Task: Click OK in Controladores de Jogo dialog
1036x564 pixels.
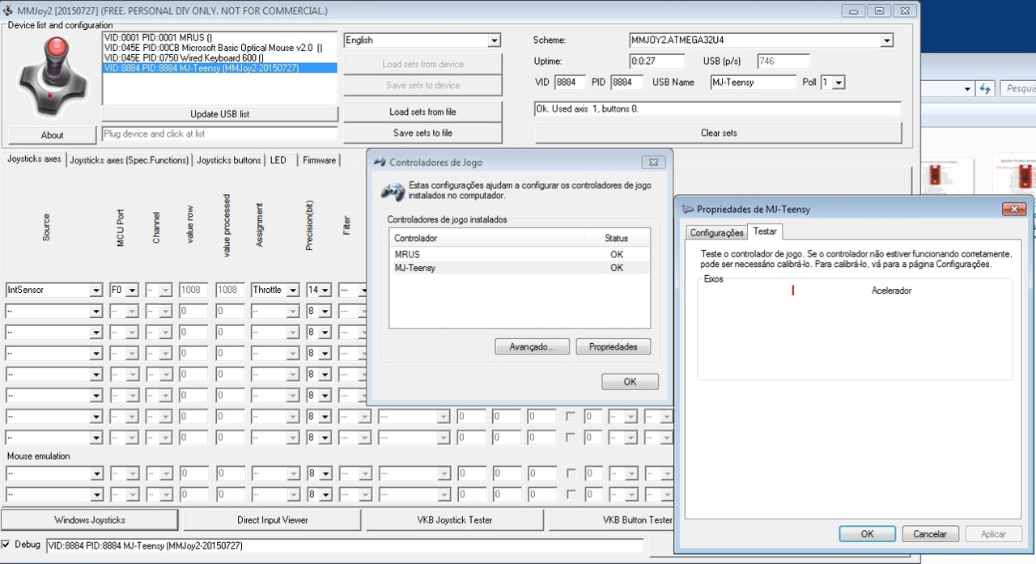Action: (x=630, y=382)
